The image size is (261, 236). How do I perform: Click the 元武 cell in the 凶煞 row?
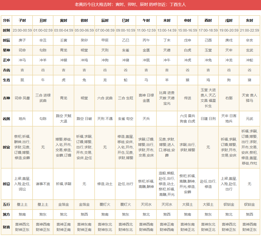tap(249, 119)
